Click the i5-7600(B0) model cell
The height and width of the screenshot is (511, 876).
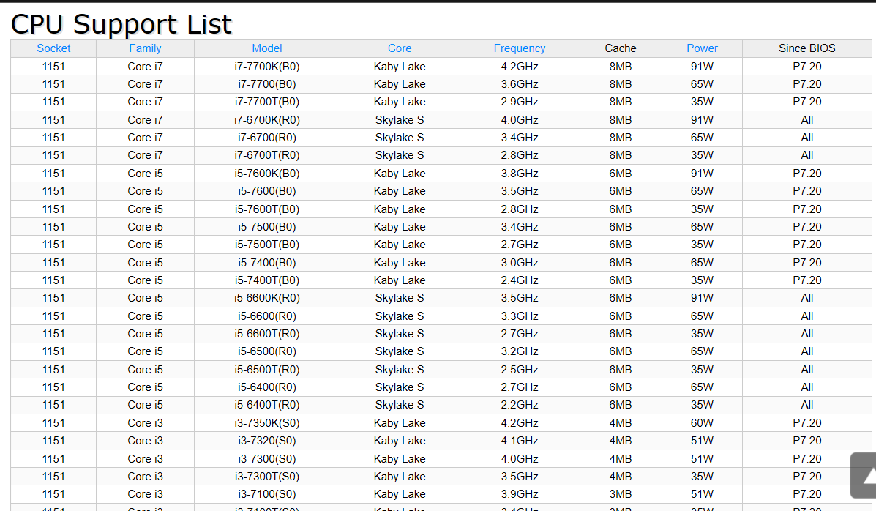tap(267, 191)
